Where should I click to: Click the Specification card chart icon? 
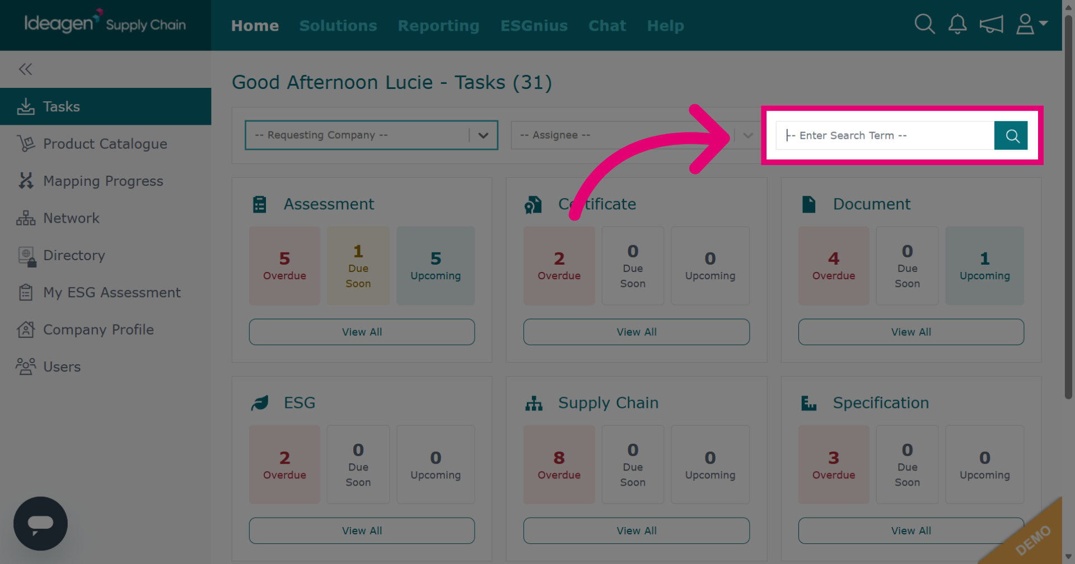(808, 403)
